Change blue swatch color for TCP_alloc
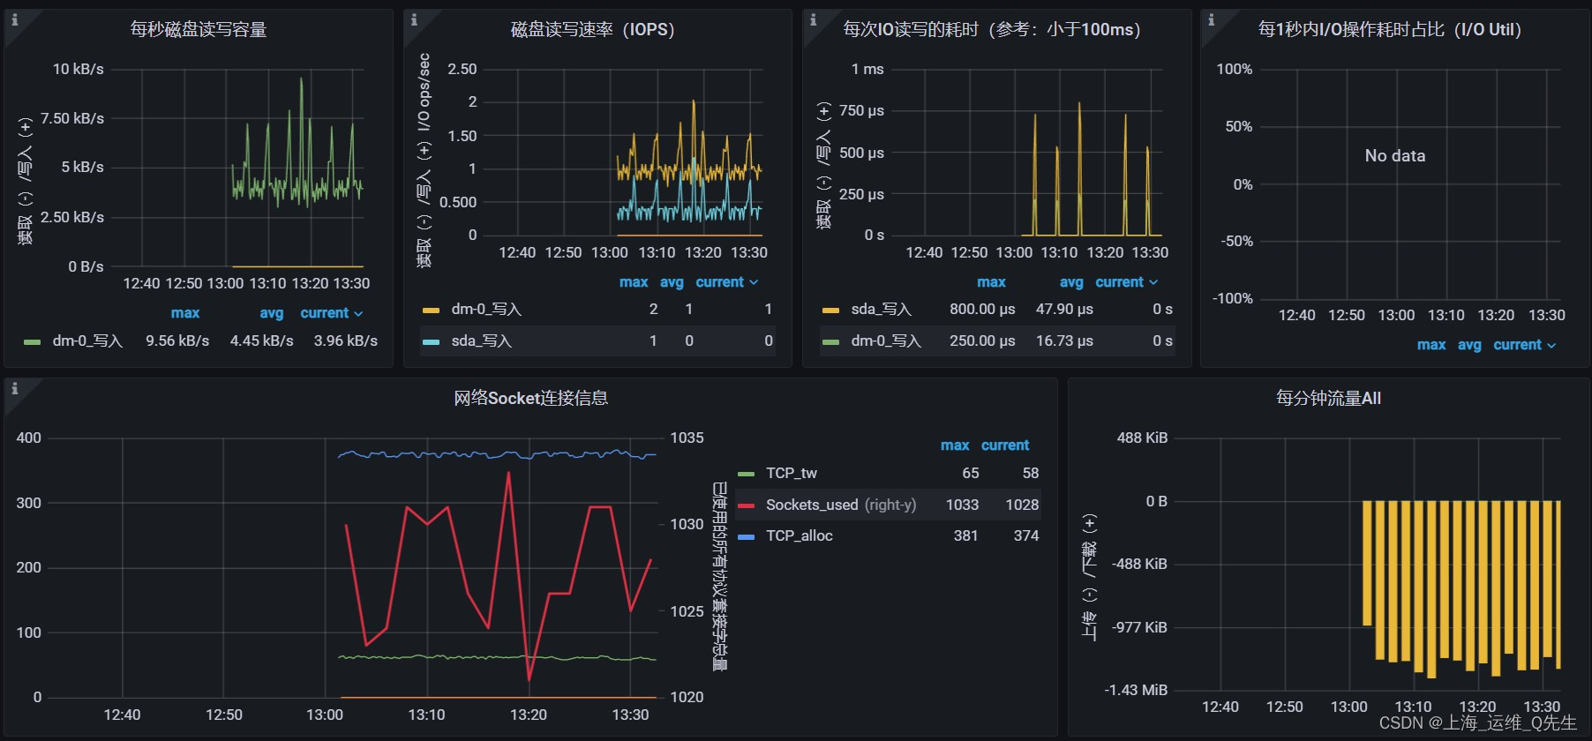Viewport: 1592px width, 741px height. (746, 536)
